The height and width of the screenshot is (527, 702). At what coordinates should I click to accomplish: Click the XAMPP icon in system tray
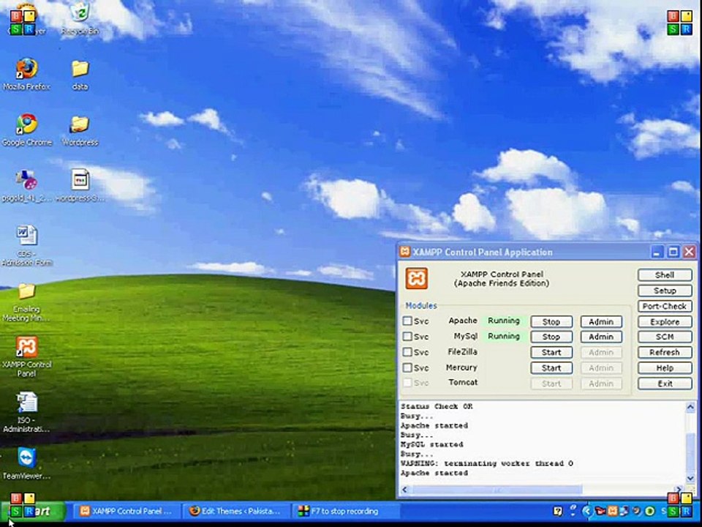pos(612,511)
